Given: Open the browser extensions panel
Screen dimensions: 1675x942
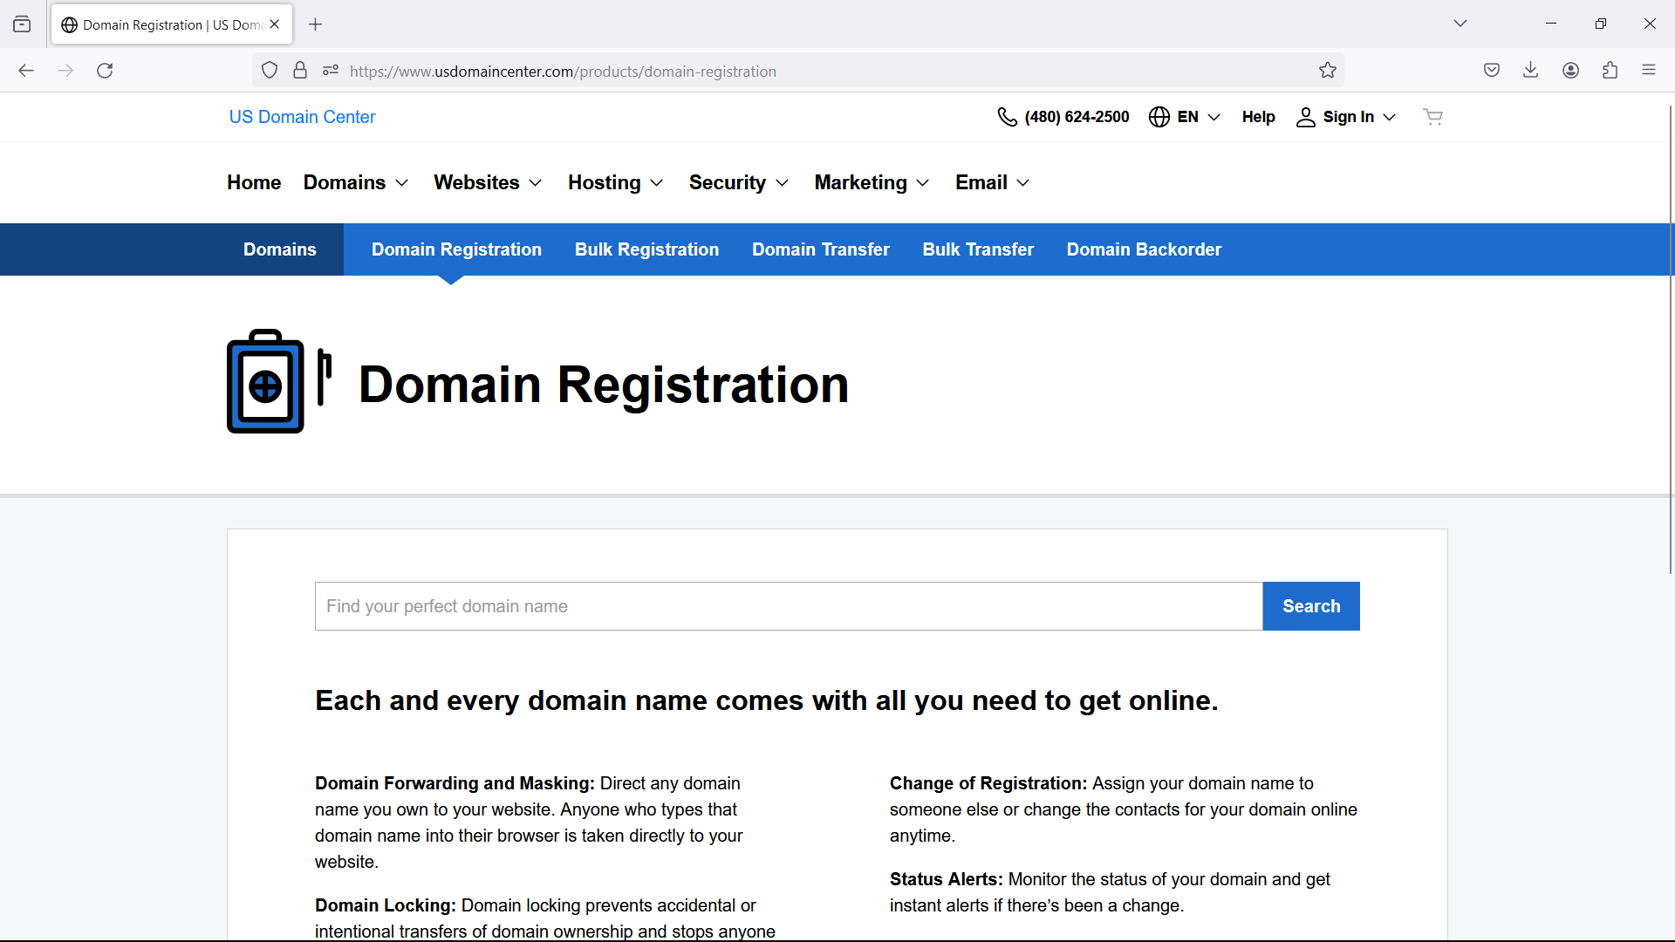Looking at the screenshot, I should pyautogui.click(x=1610, y=70).
